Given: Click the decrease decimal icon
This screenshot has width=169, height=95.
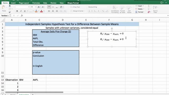Looking at the screenshot, I should (x=107, y=11).
